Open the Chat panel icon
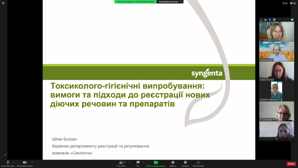298x168 pixels. tap(138, 163)
